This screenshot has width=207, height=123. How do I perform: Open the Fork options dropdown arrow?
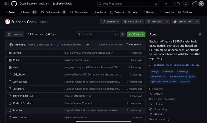tap(167, 22)
